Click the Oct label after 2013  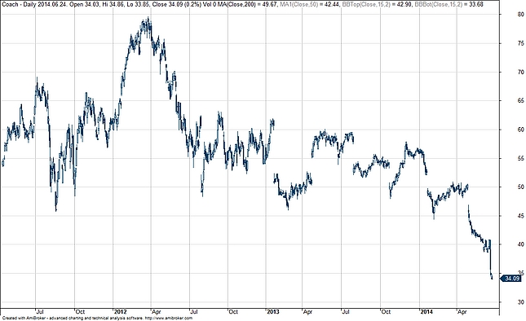point(386,311)
